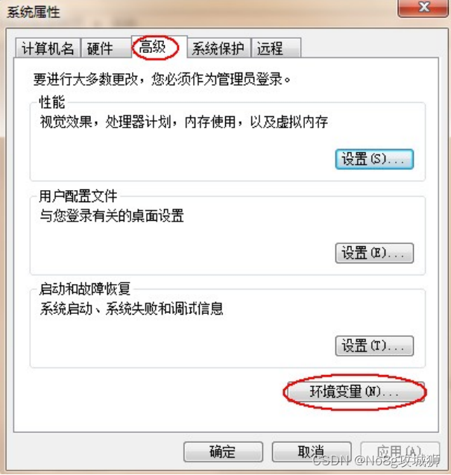The height and width of the screenshot is (475, 451).
Task: Confirm with the 确定 button
Action: pos(223,452)
